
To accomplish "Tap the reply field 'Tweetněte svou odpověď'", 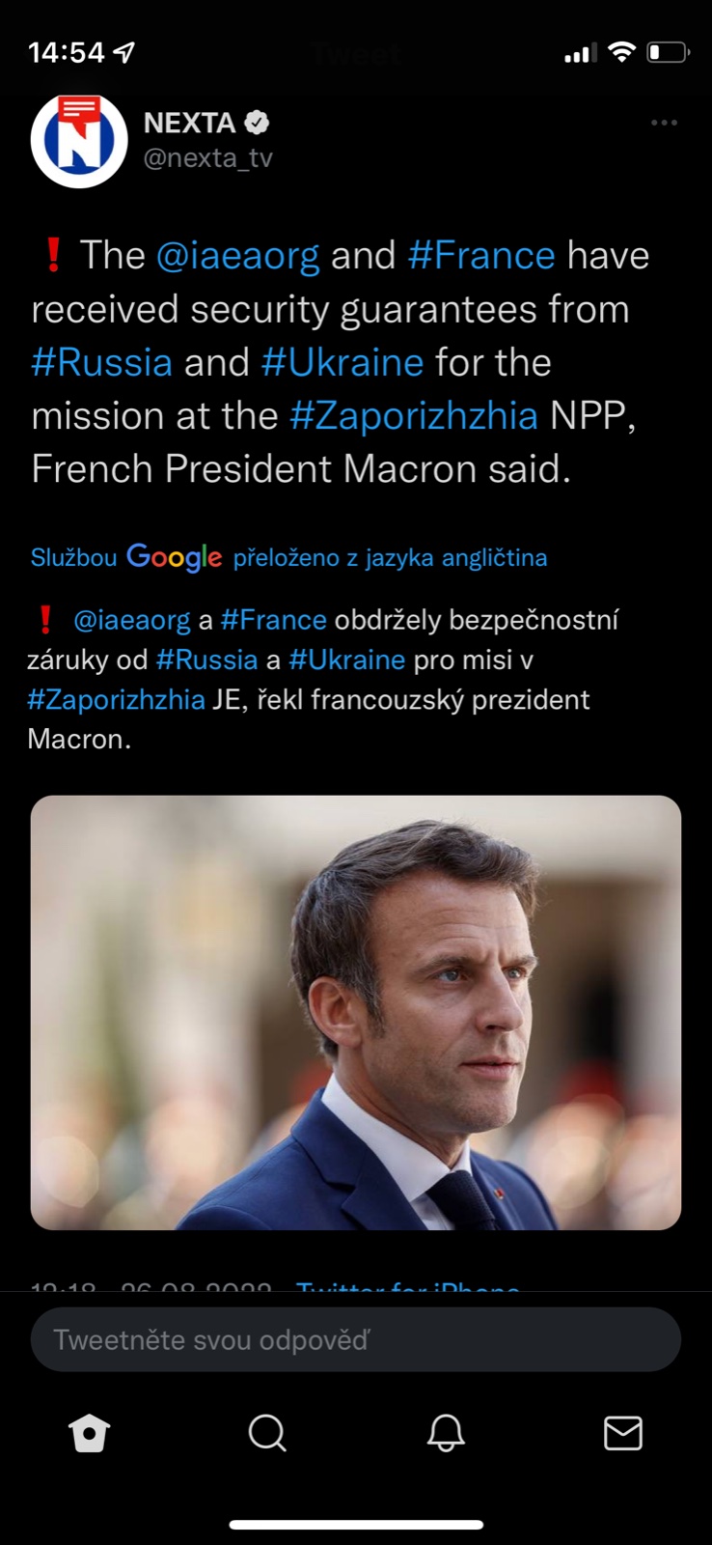I will (356, 1339).
